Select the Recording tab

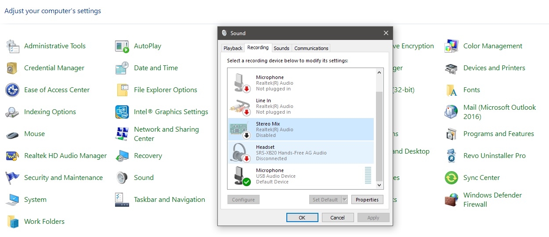coord(258,47)
